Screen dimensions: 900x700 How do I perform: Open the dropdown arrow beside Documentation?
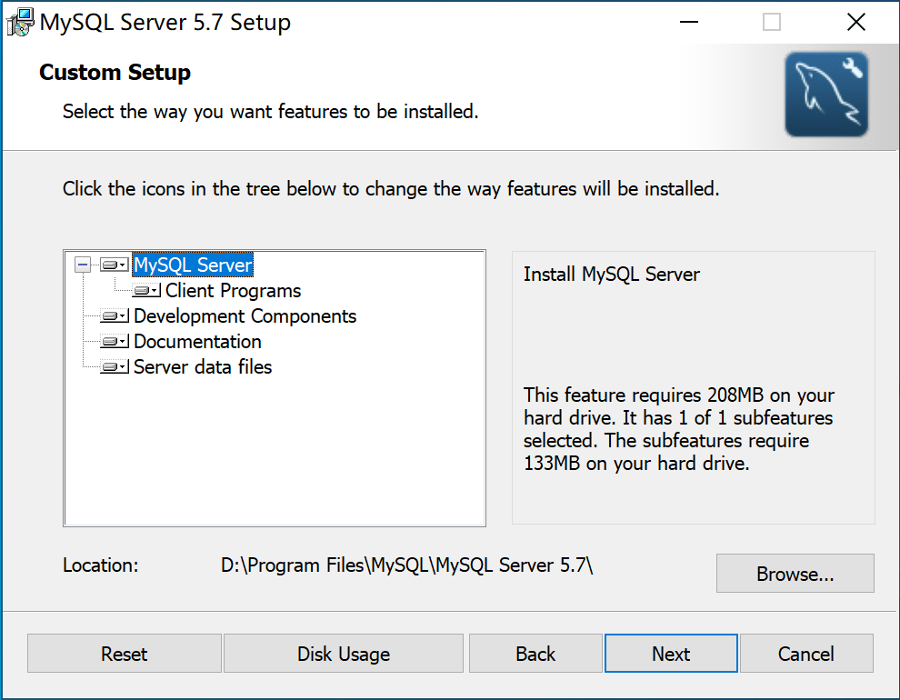(121, 341)
